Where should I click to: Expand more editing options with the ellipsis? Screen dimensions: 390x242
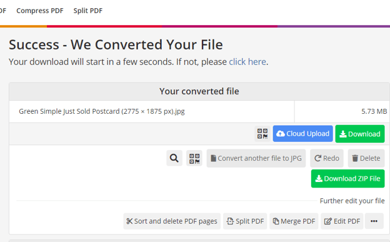pyautogui.click(x=374, y=221)
